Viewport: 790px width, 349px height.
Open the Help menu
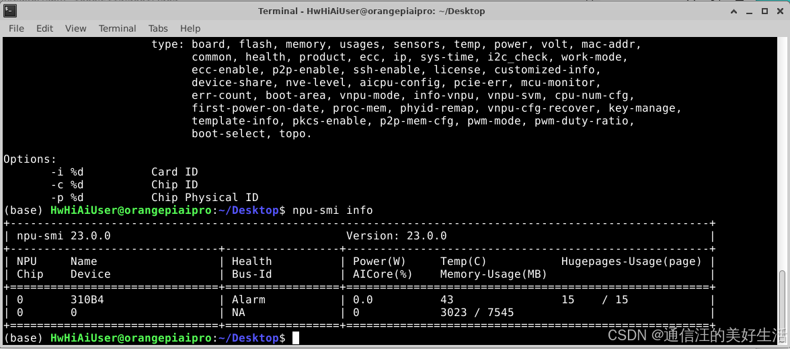pos(190,28)
